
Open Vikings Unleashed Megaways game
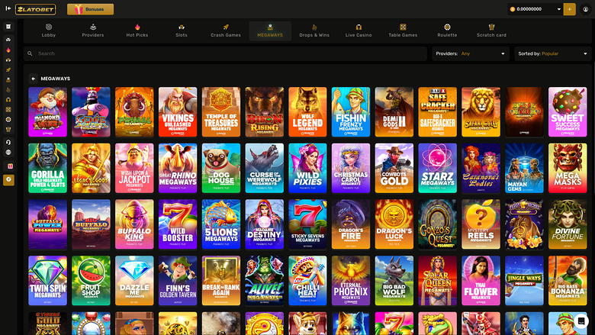click(x=178, y=112)
